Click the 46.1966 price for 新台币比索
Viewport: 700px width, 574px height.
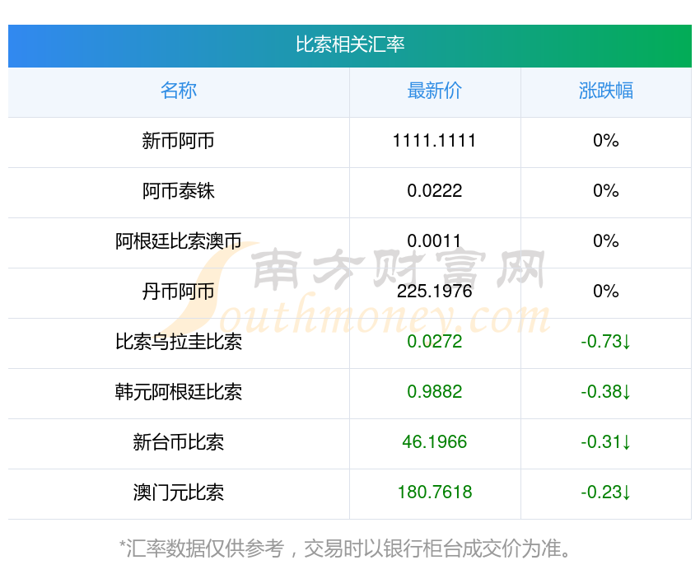435,442
